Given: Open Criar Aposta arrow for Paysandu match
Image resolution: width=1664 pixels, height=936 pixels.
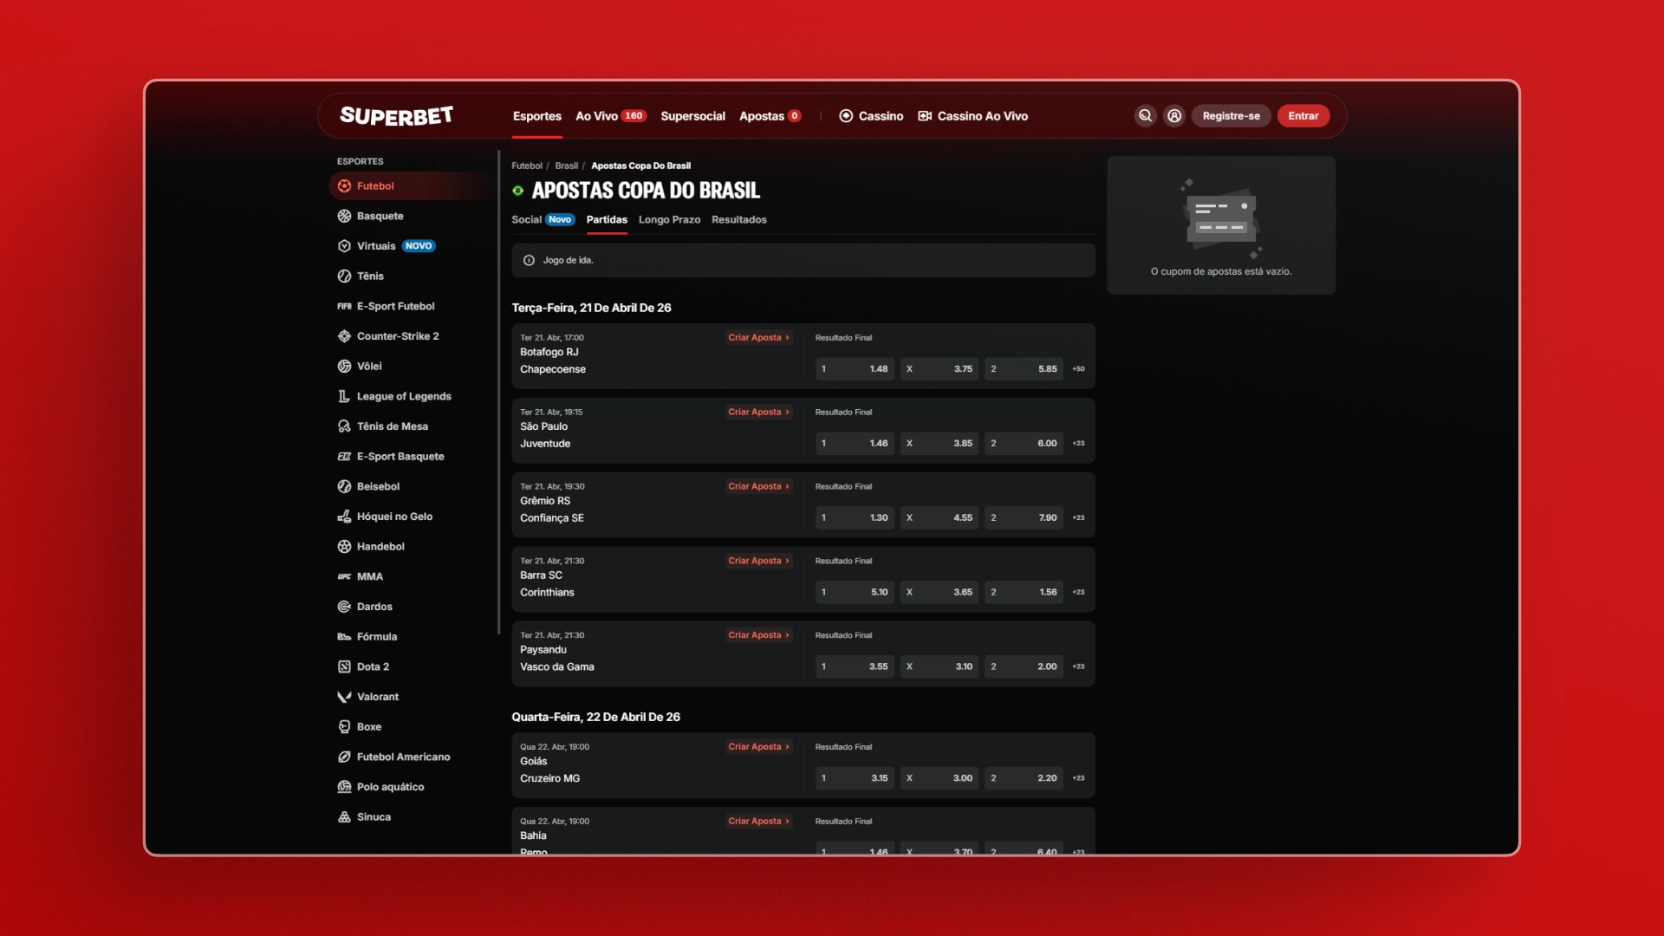Looking at the screenshot, I should [787, 635].
